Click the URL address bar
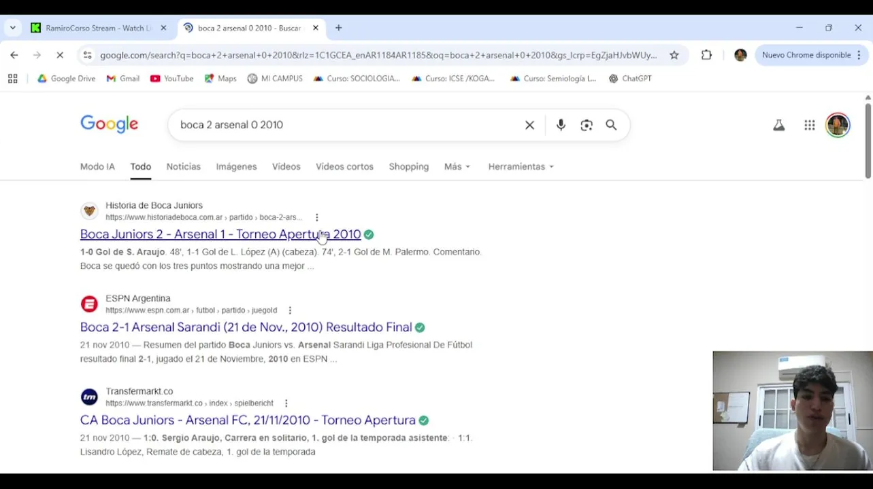Screen dimensions: 873x489 [378, 55]
